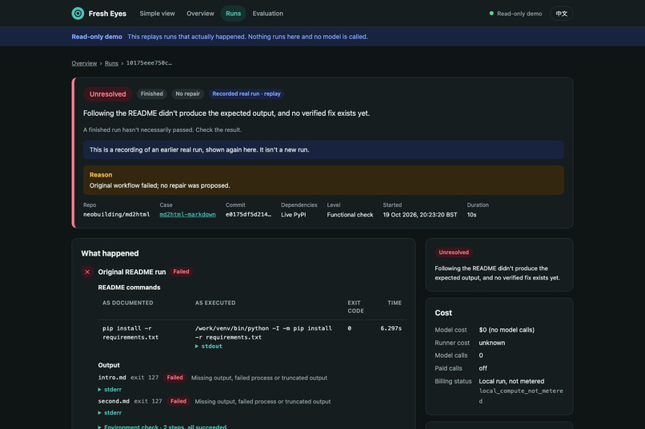Click the green Read-only demo status dot

(491, 14)
